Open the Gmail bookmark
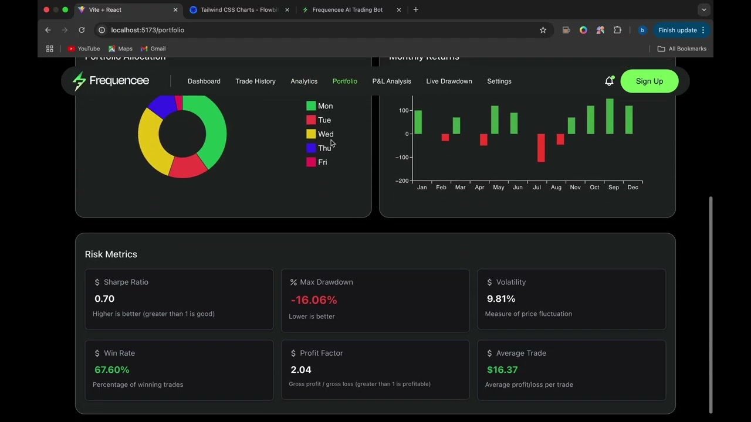 pyautogui.click(x=153, y=49)
